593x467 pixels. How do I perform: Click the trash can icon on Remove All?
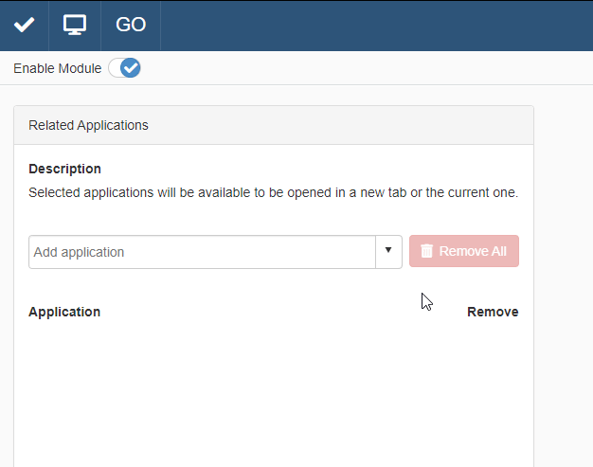[427, 252]
